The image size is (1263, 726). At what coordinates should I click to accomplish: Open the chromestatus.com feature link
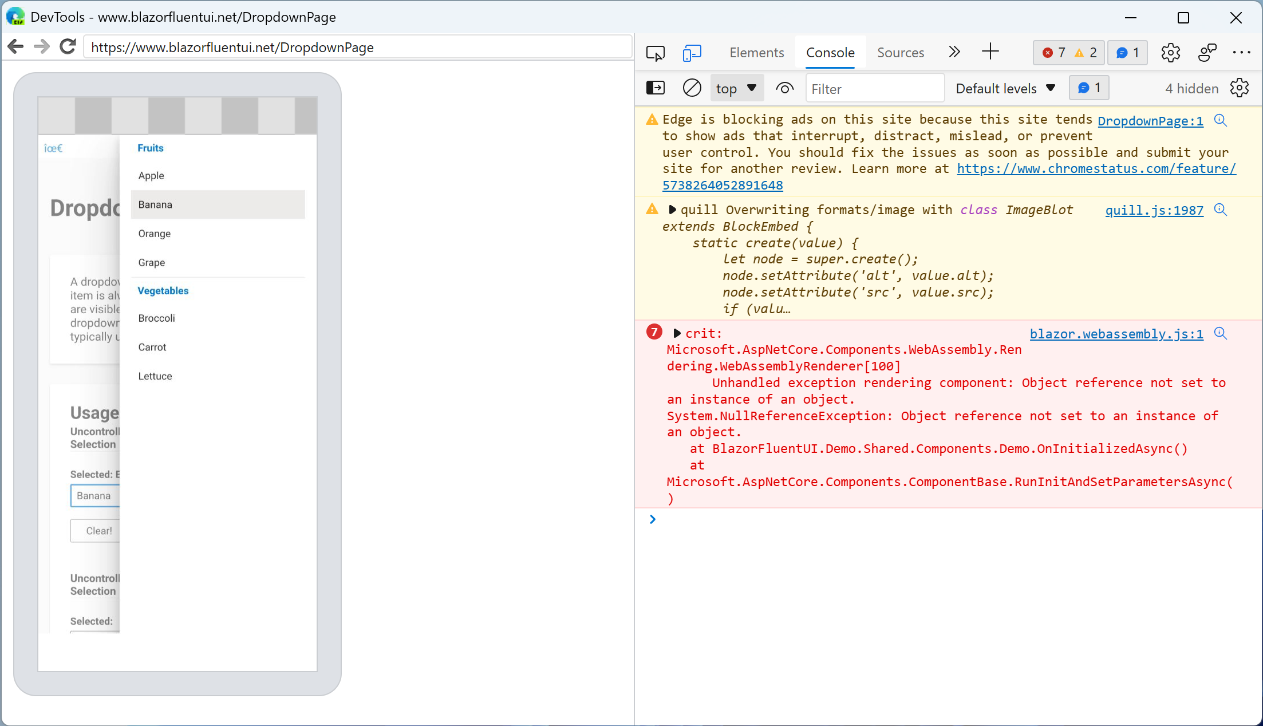click(1096, 168)
